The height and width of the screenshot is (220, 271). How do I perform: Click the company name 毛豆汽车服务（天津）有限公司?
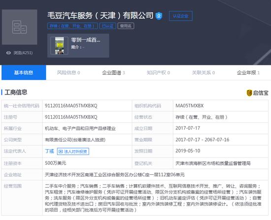100,16
